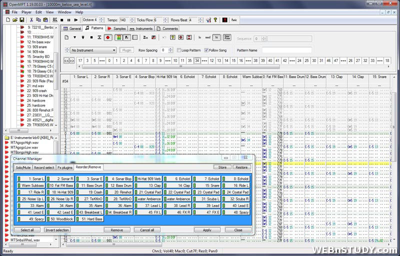Click the MIDI panic red exclamation icon

(224, 20)
